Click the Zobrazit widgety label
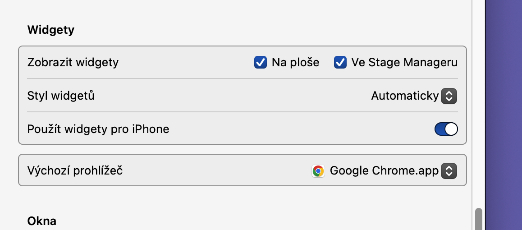The height and width of the screenshot is (230, 522). pyautogui.click(x=73, y=62)
